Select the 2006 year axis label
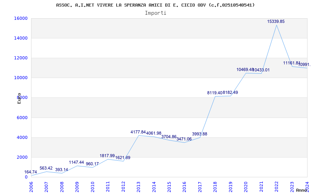 31,187
